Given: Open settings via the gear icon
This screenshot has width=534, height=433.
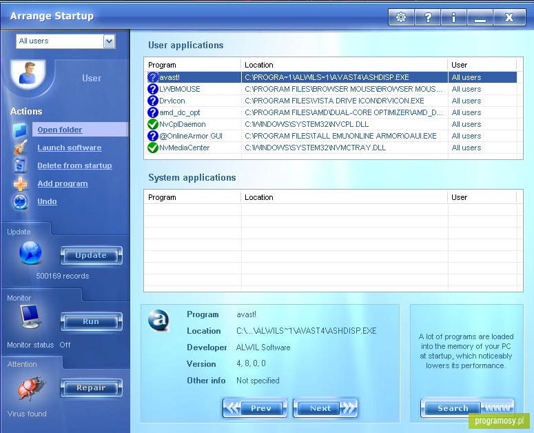Looking at the screenshot, I should (401, 17).
